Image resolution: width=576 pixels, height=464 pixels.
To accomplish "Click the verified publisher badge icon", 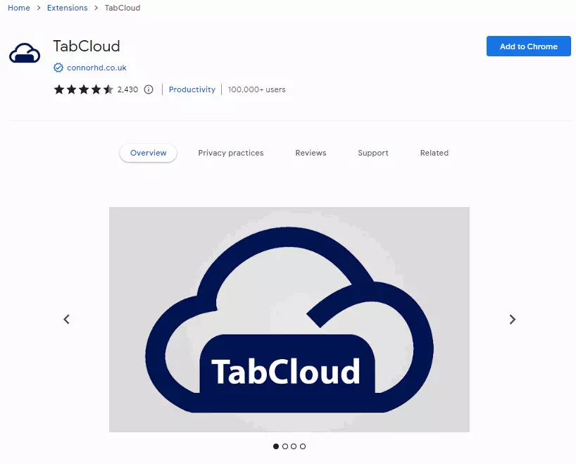I will [x=58, y=68].
